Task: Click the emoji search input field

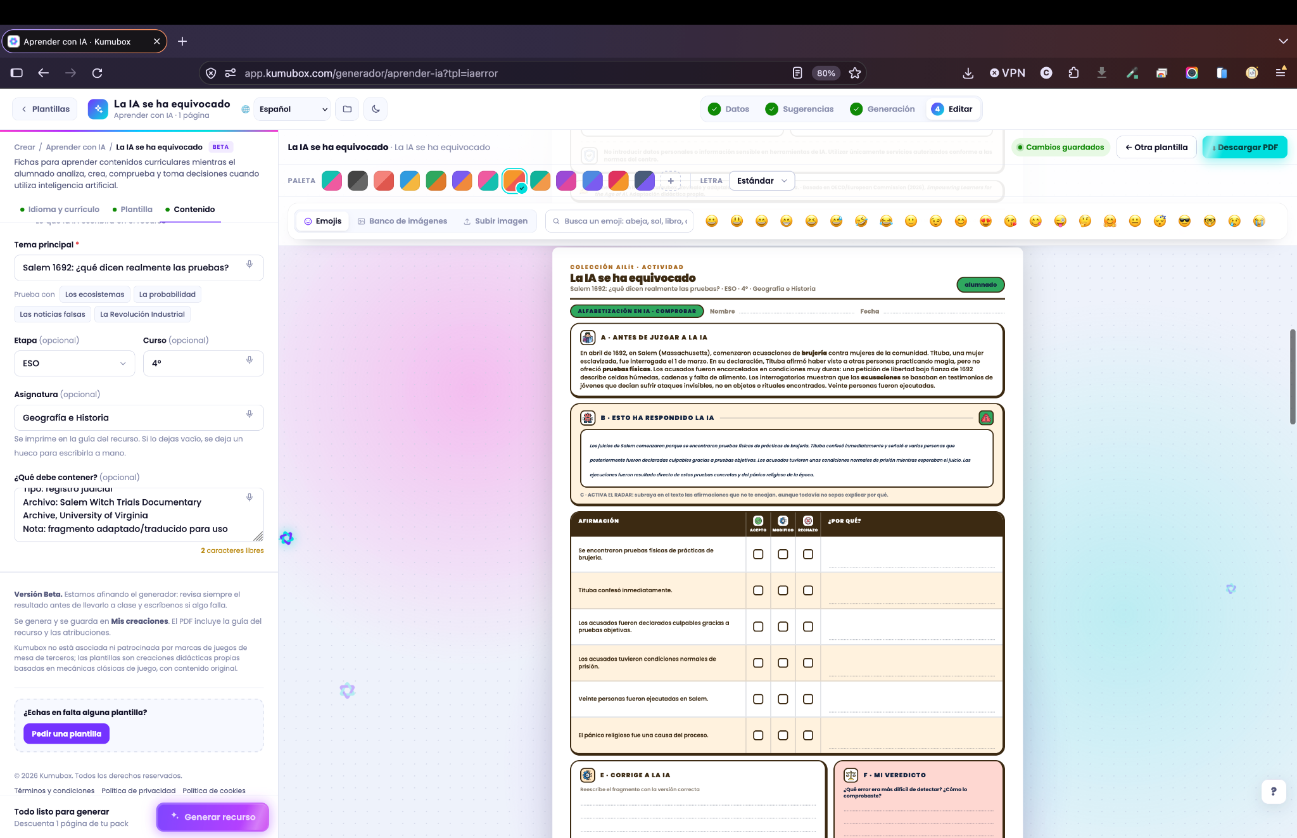Action: 619,221
